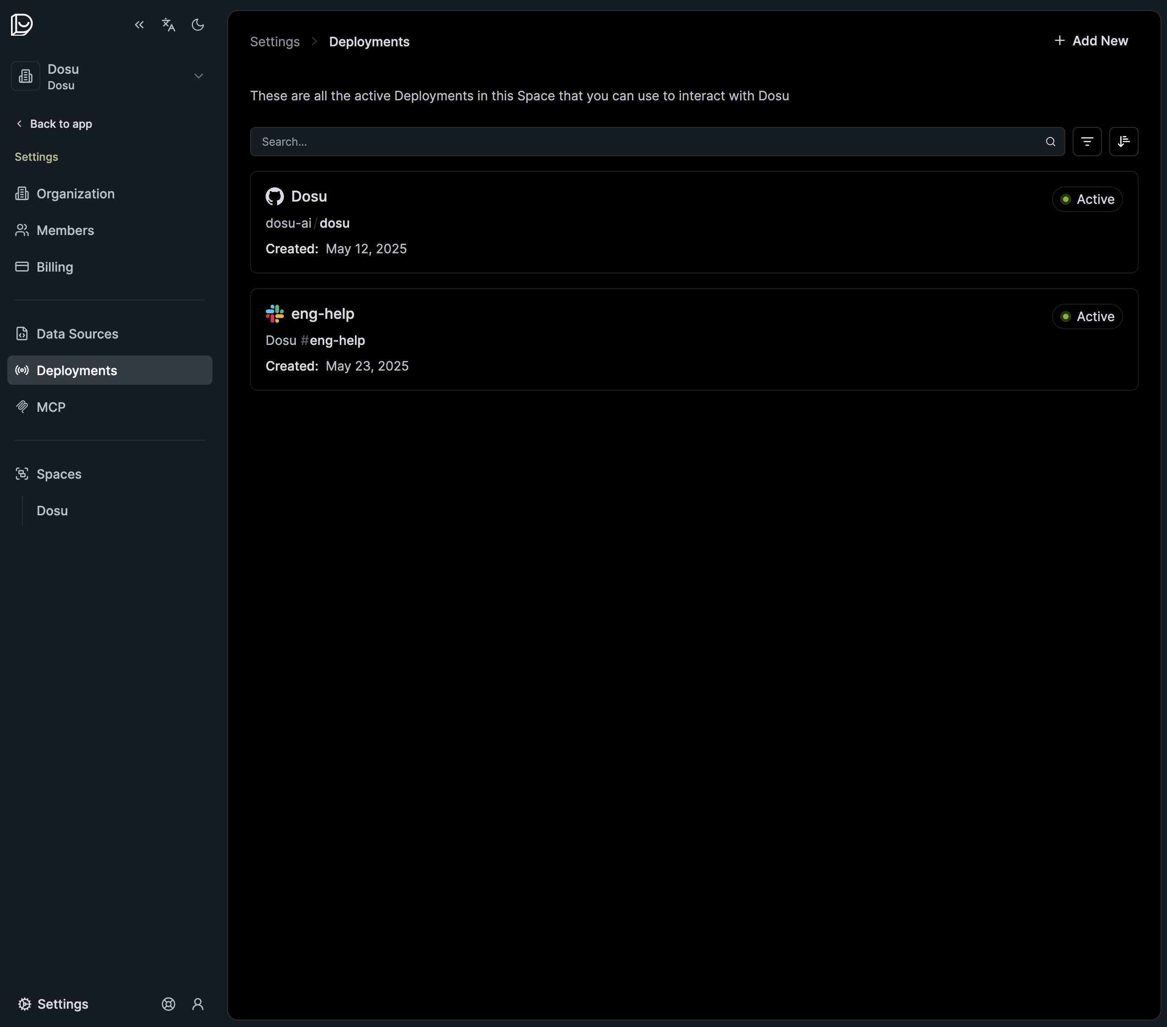
Task: Click the help lifebuoy icon
Action: point(169,1004)
